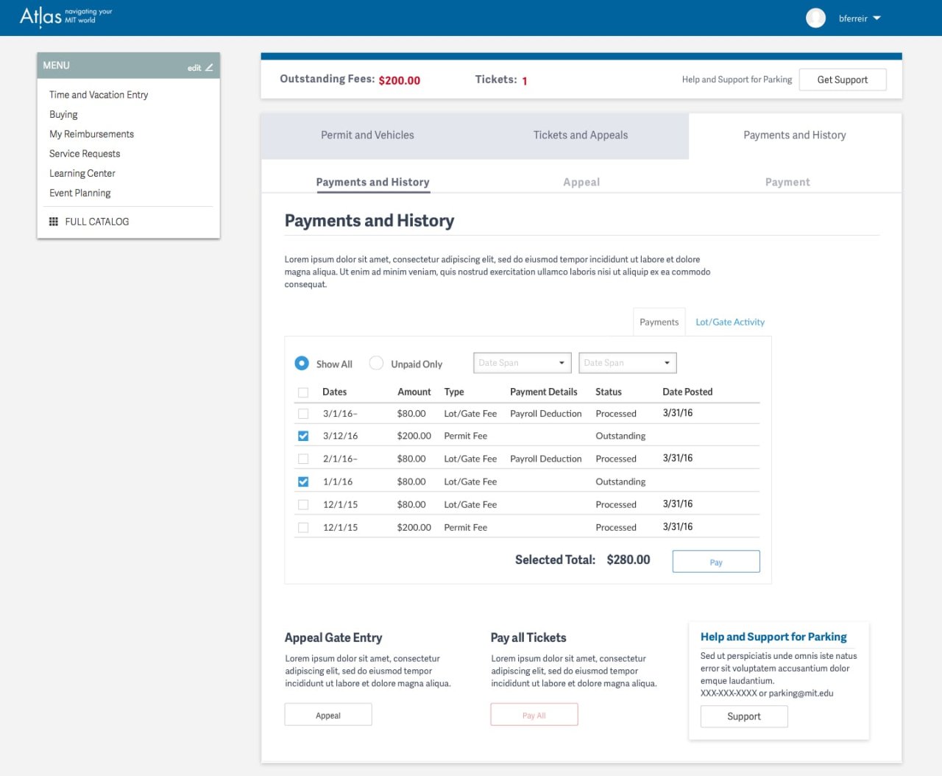The height and width of the screenshot is (776, 942).
Task: Select the Show All radio button
Action: tap(302, 363)
